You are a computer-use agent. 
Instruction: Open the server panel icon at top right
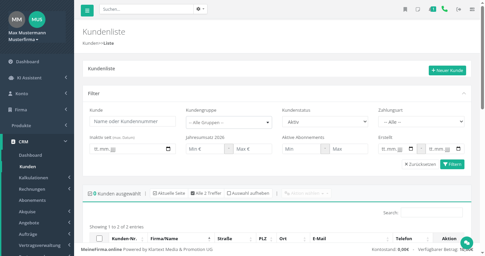(472, 9)
